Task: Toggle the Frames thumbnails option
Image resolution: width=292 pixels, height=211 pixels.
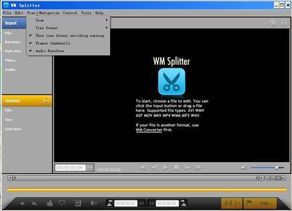Action: [x=68, y=43]
